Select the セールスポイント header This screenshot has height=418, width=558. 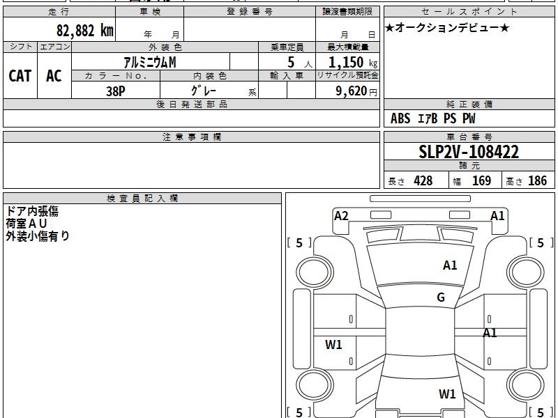coord(469,12)
